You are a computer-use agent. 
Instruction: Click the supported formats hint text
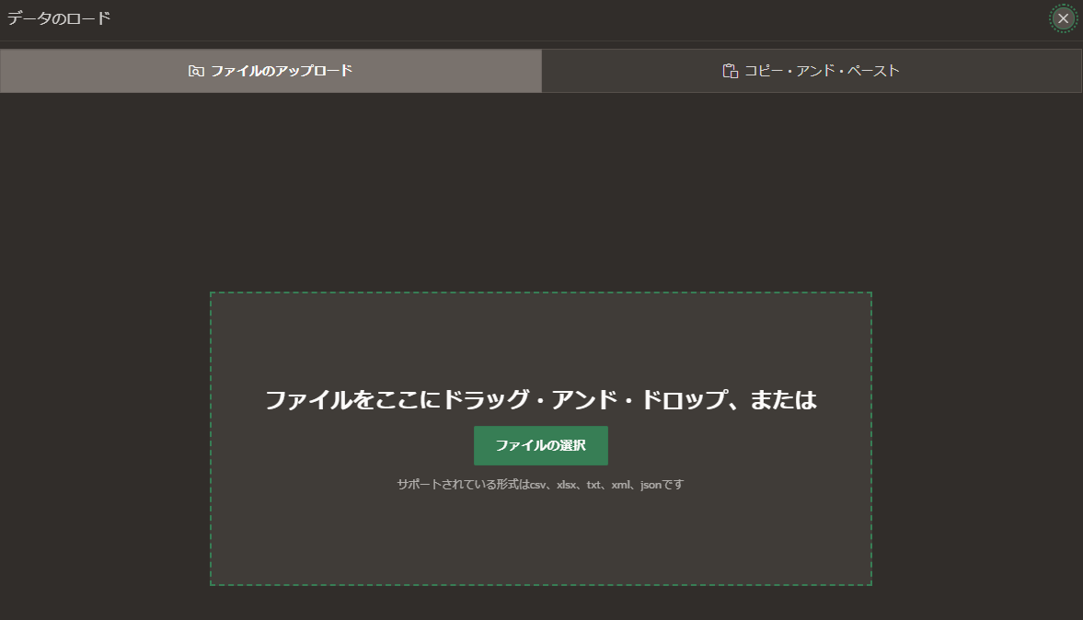540,485
